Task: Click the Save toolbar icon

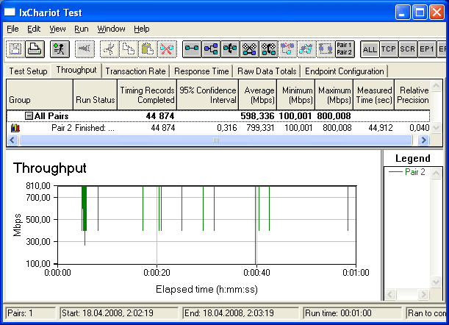Action: click(15, 49)
